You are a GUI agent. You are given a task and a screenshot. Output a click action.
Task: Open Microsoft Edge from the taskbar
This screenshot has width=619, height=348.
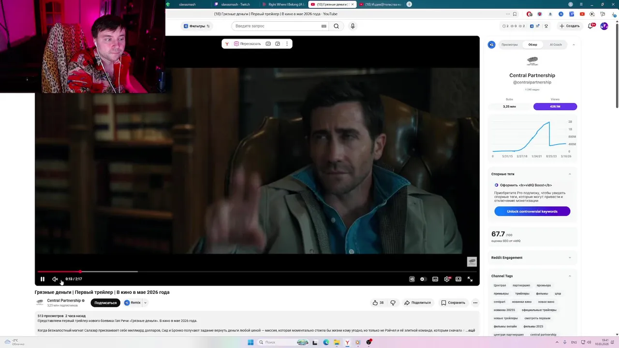click(326, 342)
